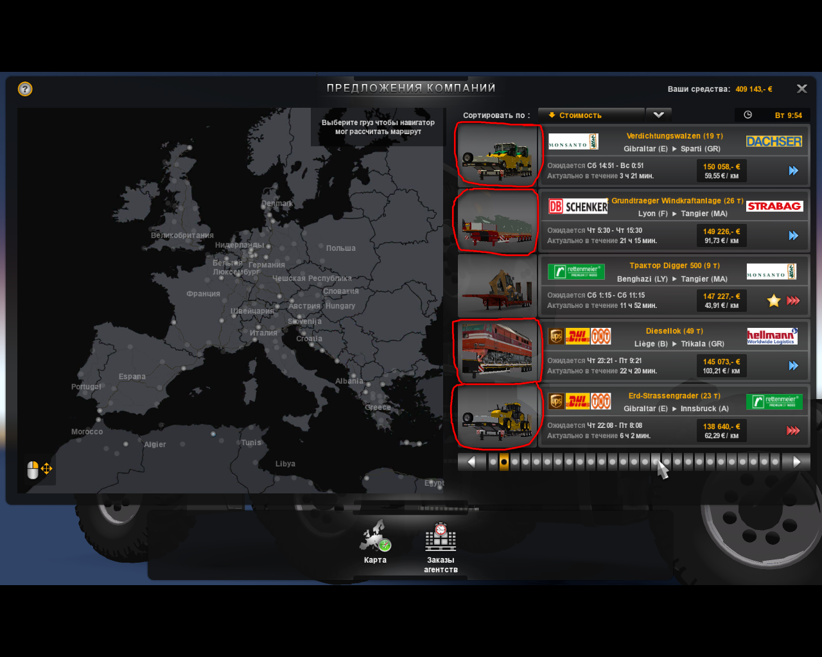Open the help question mark icon
The width and height of the screenshot is (822, 657).
pyautogui.click(x=25, y=89)
